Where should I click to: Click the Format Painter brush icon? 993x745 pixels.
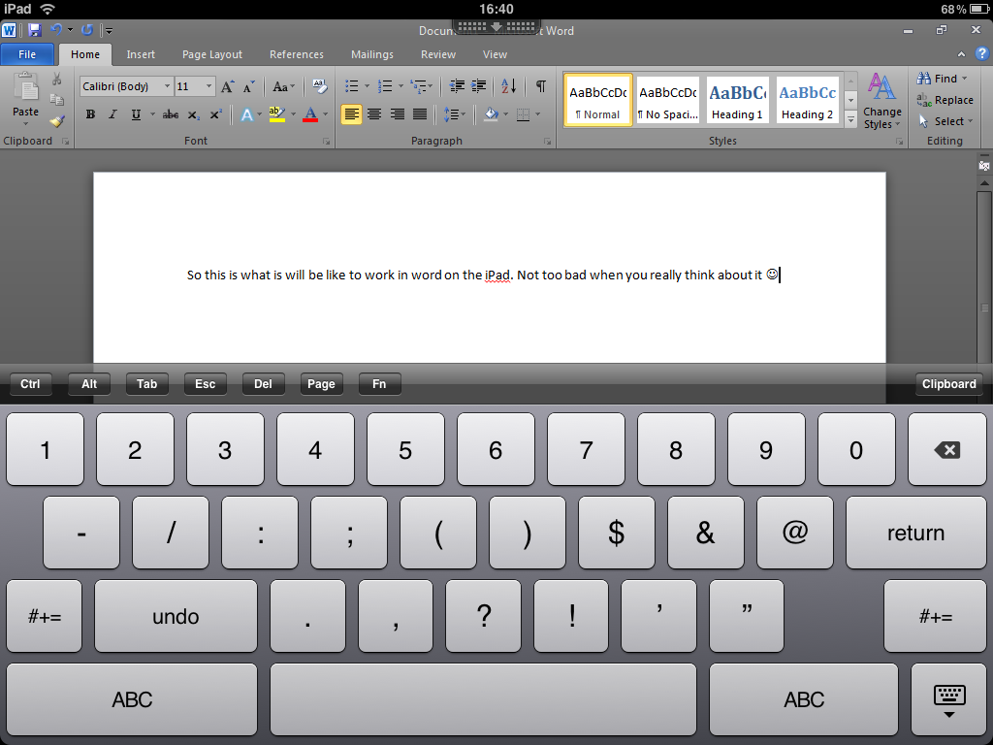[57, 121]
